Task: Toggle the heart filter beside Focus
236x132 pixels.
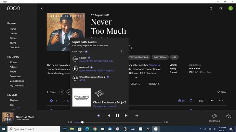Action: [62, 92]
